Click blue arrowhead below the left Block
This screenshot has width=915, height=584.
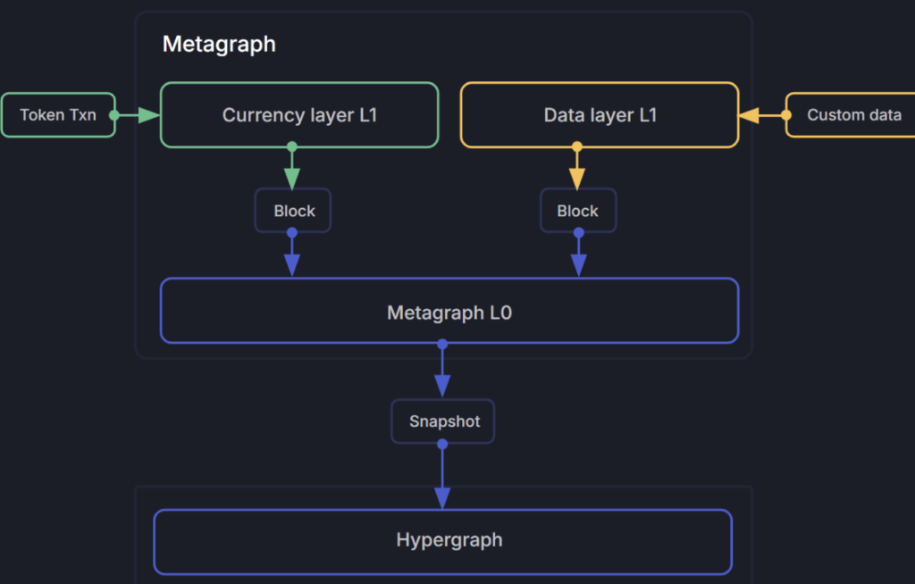(x=292, y=265)
